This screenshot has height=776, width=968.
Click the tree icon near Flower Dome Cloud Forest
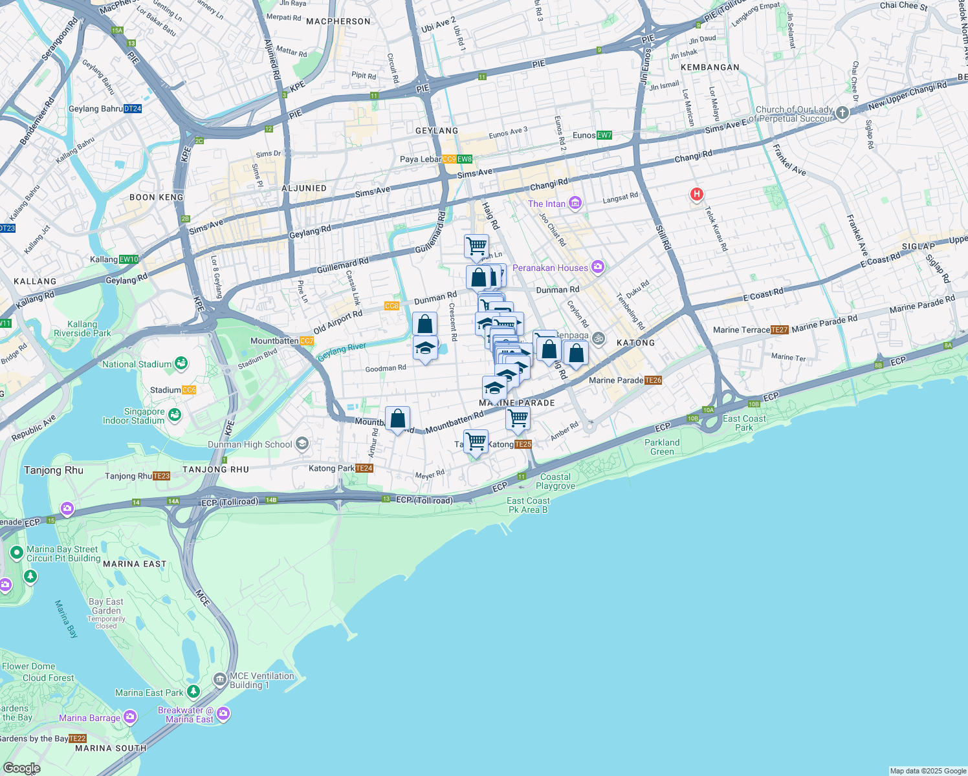tap(30, 576)
